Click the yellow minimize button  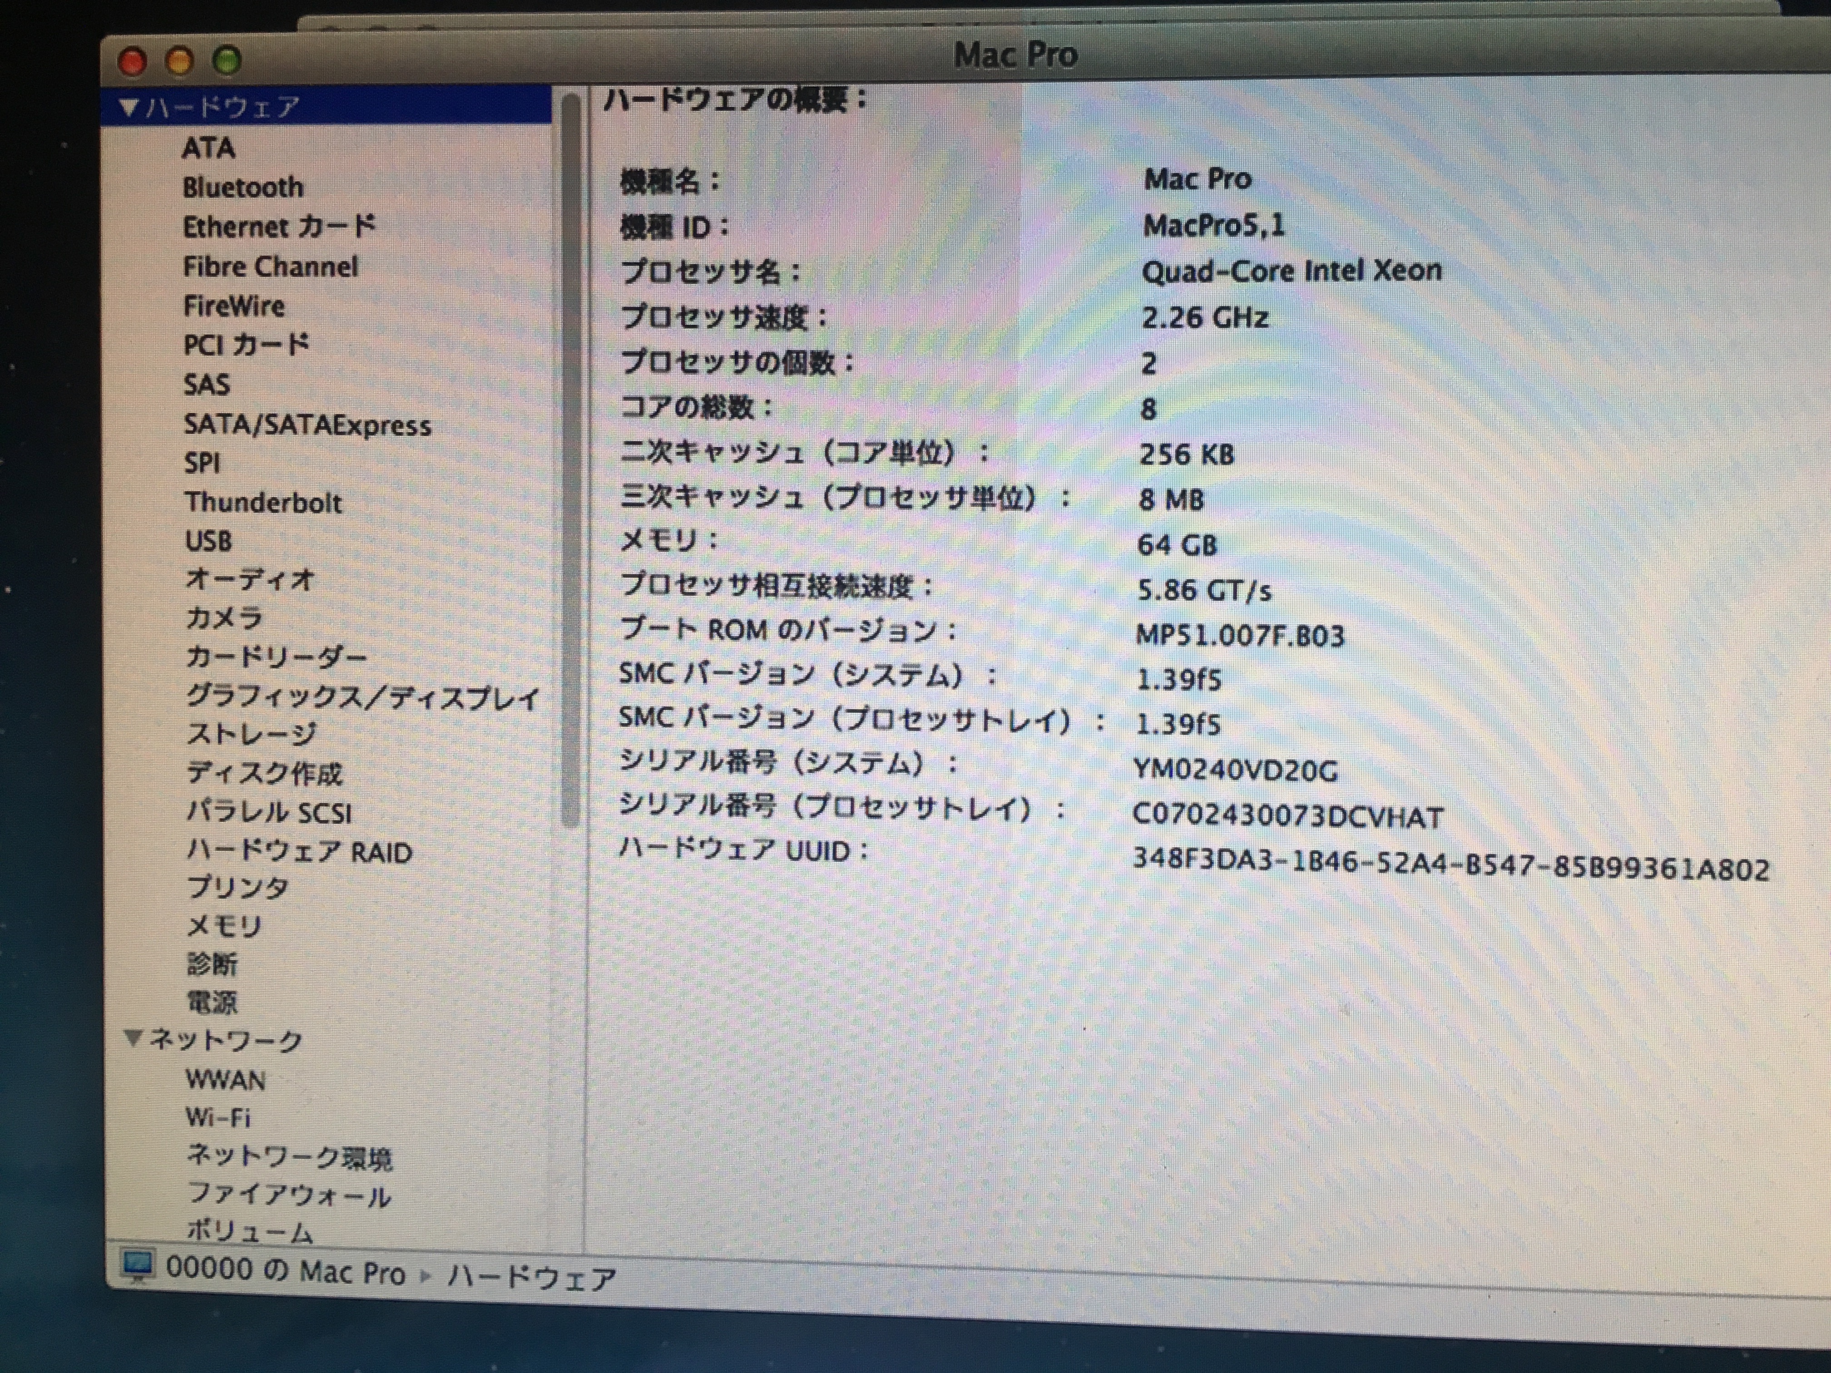[x=180, y=61]
